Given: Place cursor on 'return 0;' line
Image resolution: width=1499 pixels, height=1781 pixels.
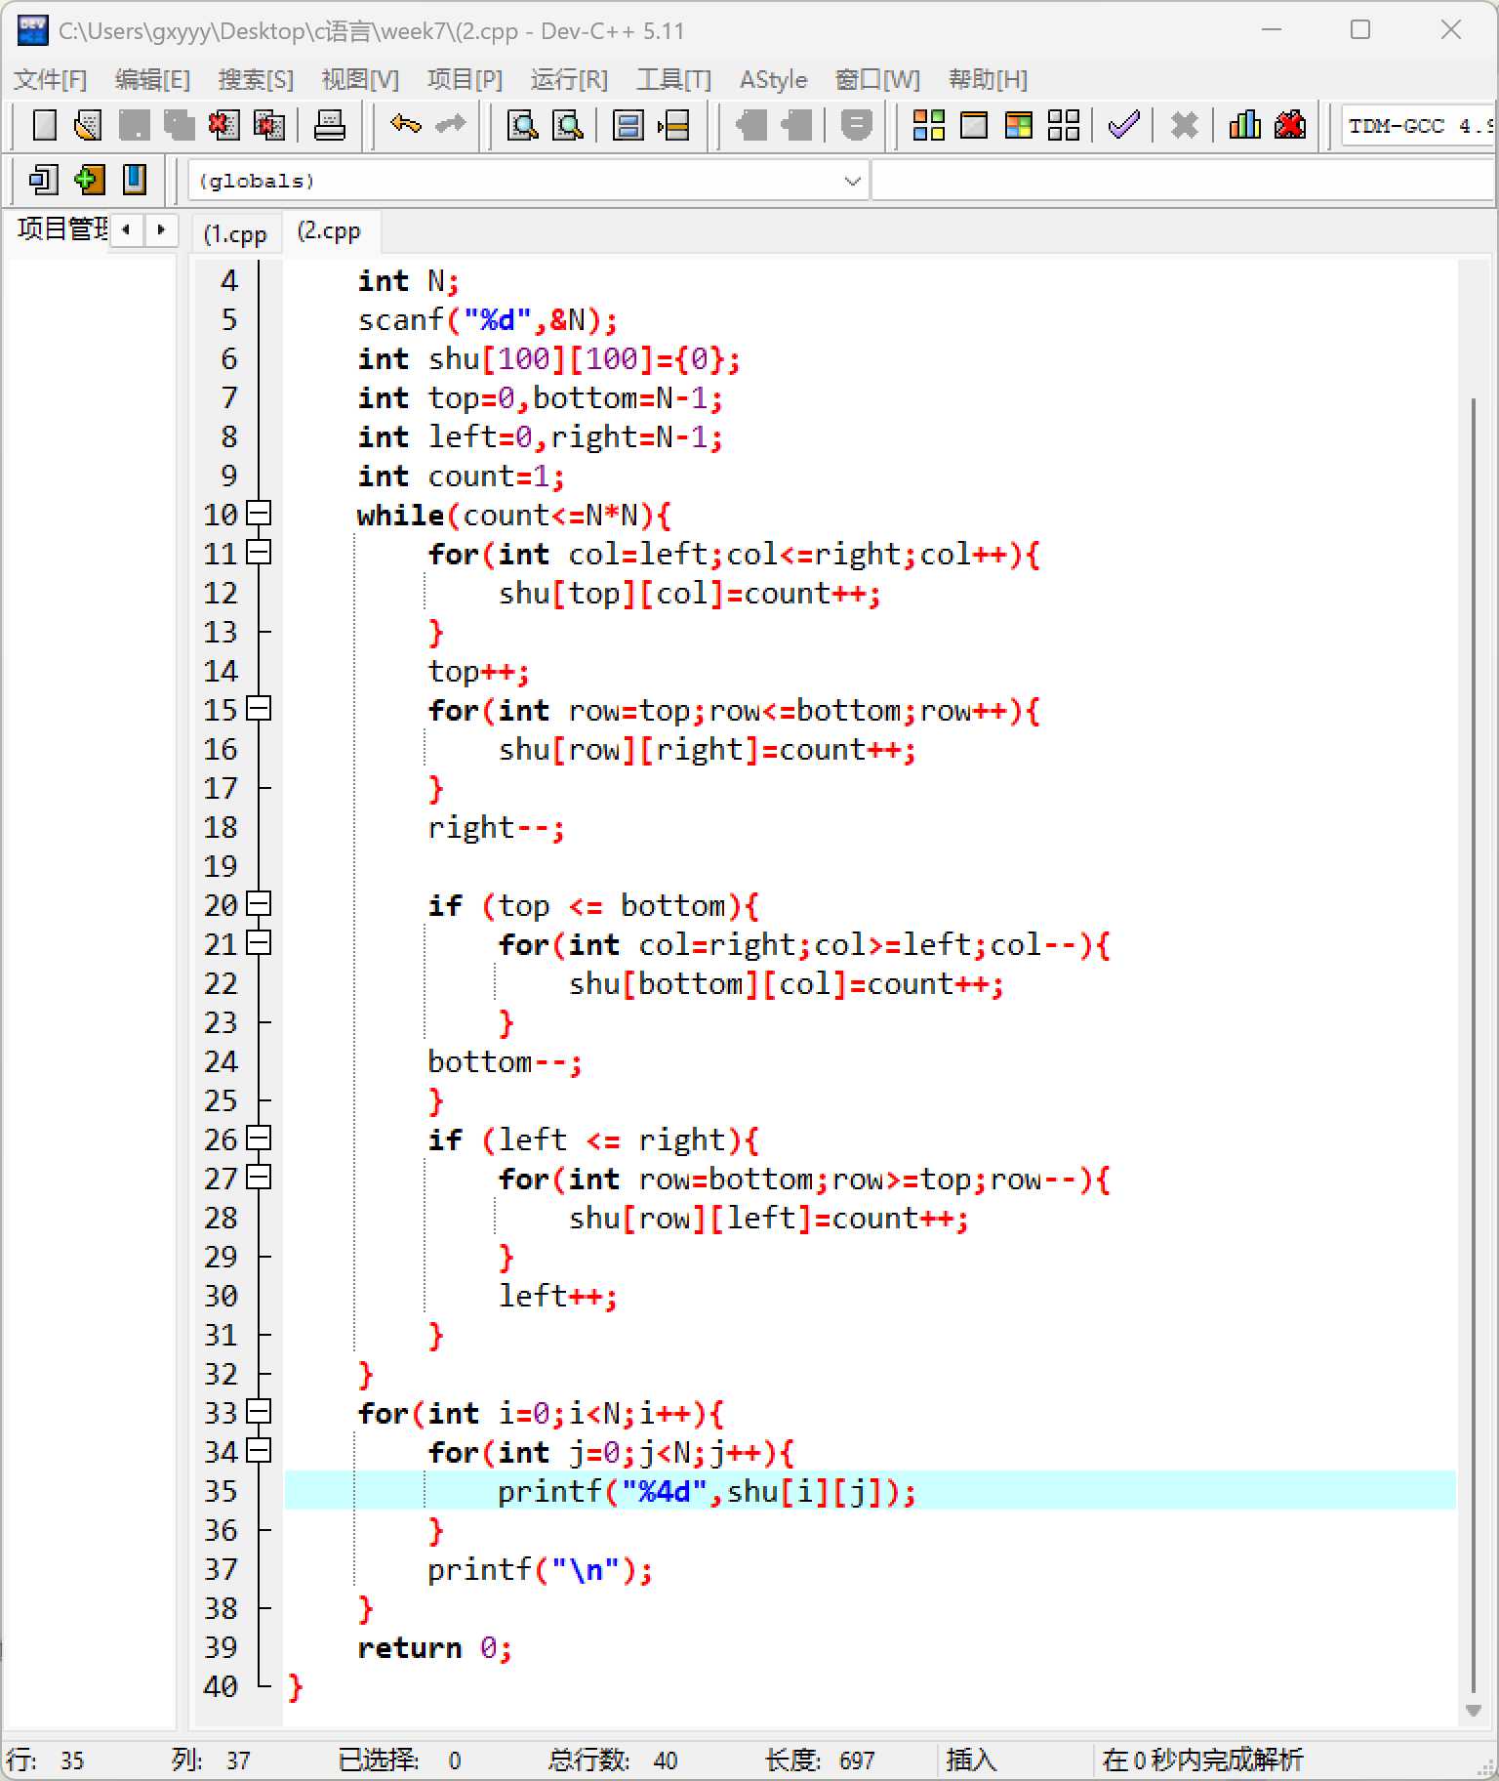Looking at the screenshot, I should click(x=434, y=1647).
